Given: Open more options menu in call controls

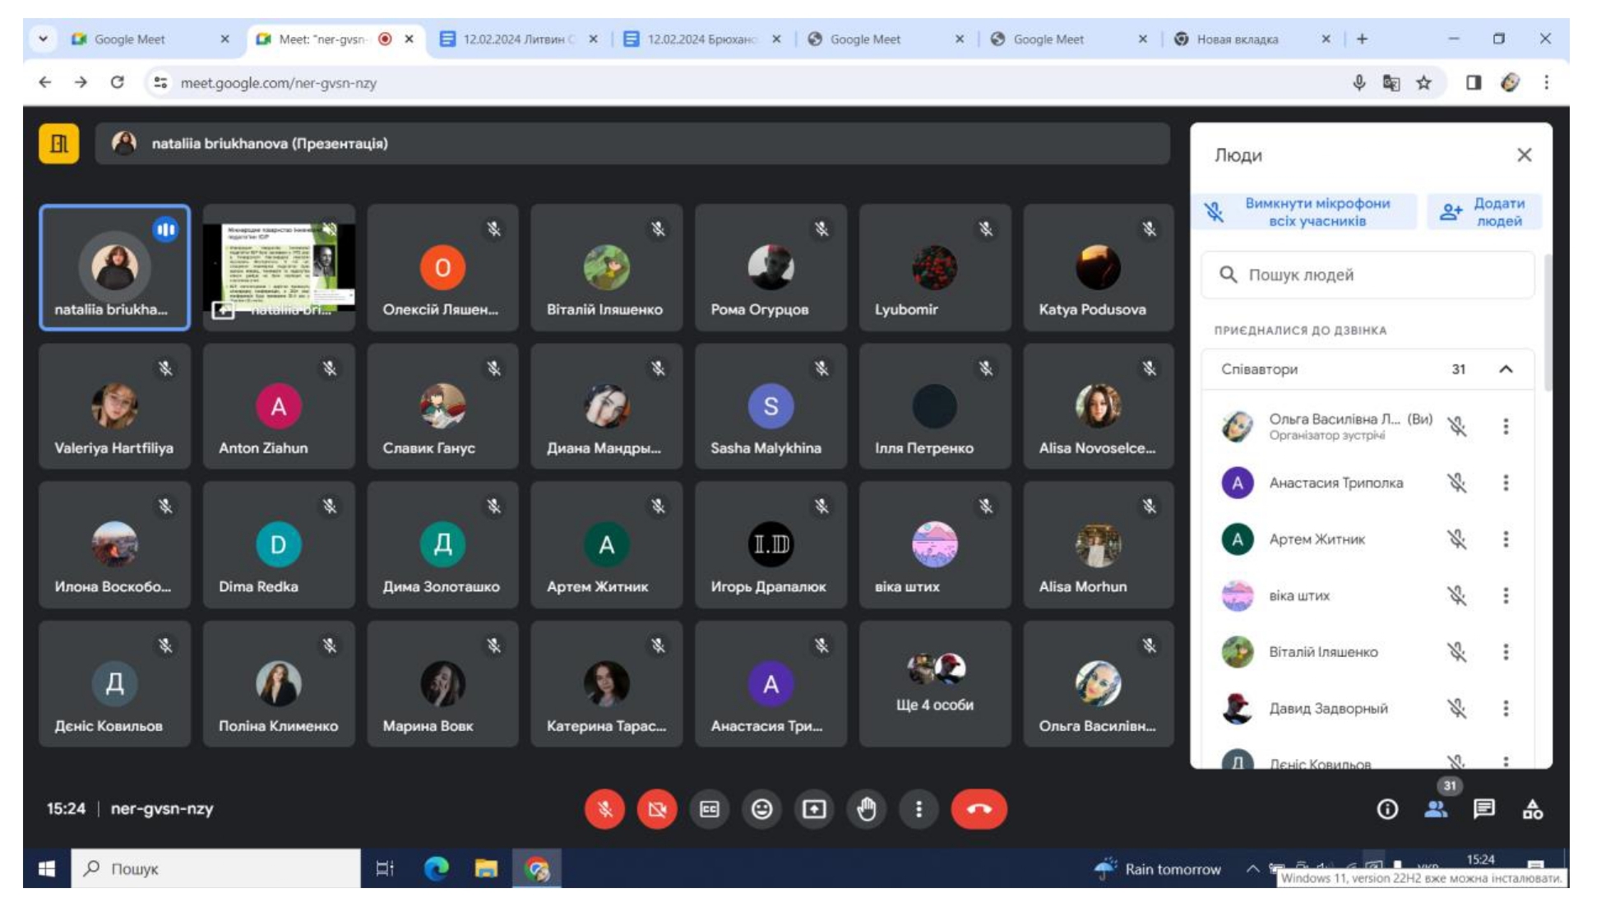Looking at the screenshot, I should 919,809.
